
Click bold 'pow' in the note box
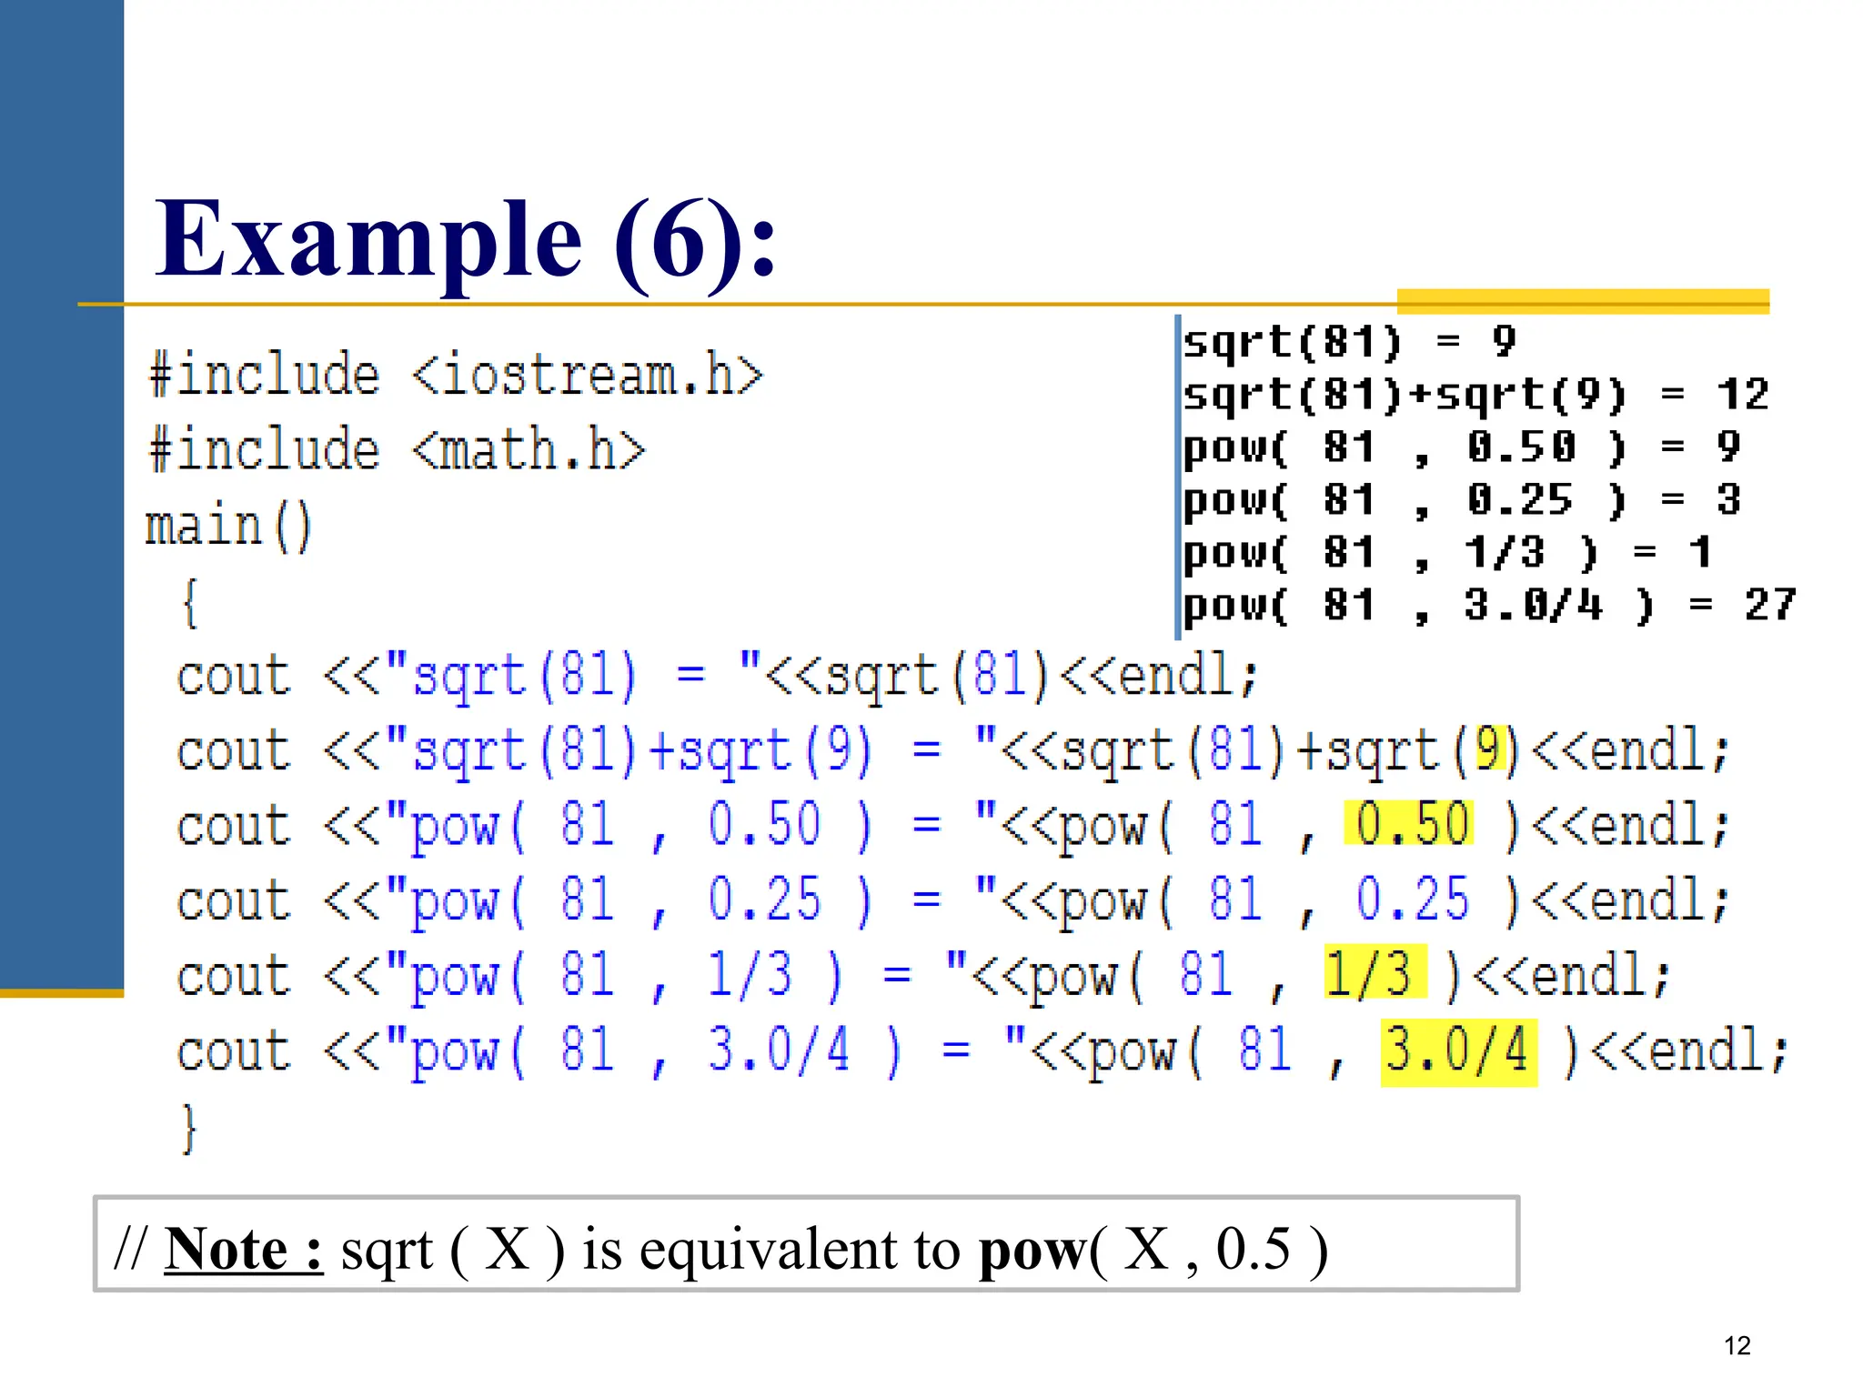pos(1033,1251)
